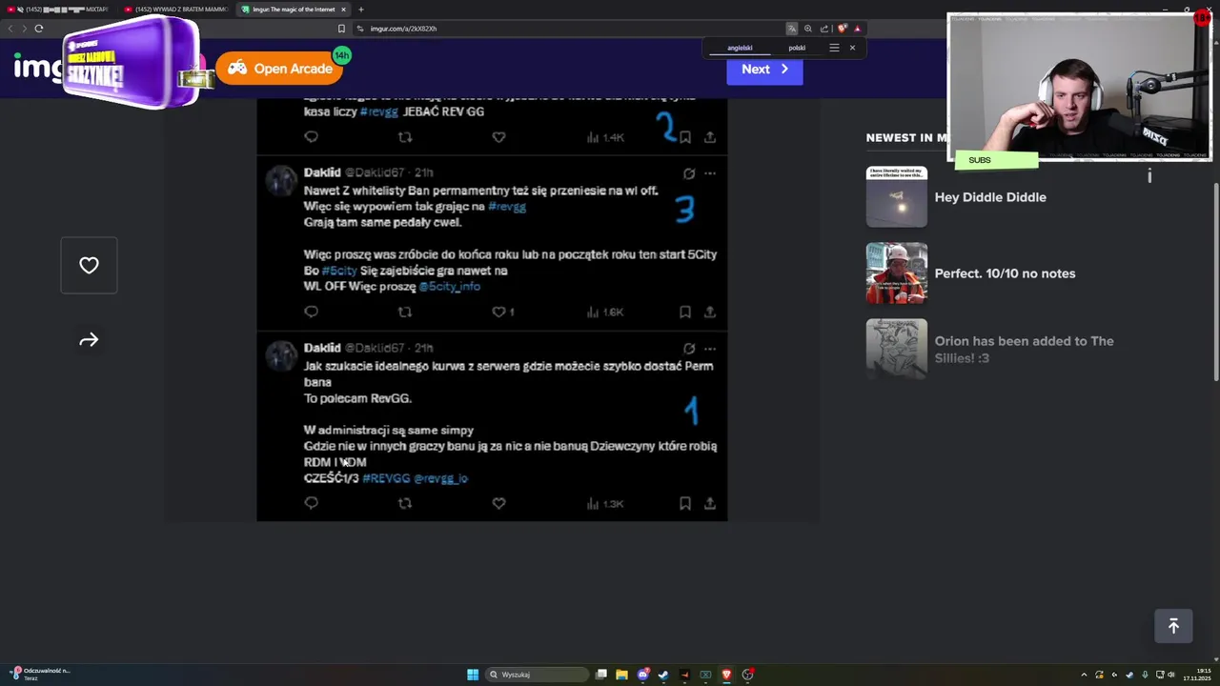This screenshot has height=686, width=1220.
Task: Open 'Hey Diddle Diddle' post thumbnail
Action: [x=896, y=197]
